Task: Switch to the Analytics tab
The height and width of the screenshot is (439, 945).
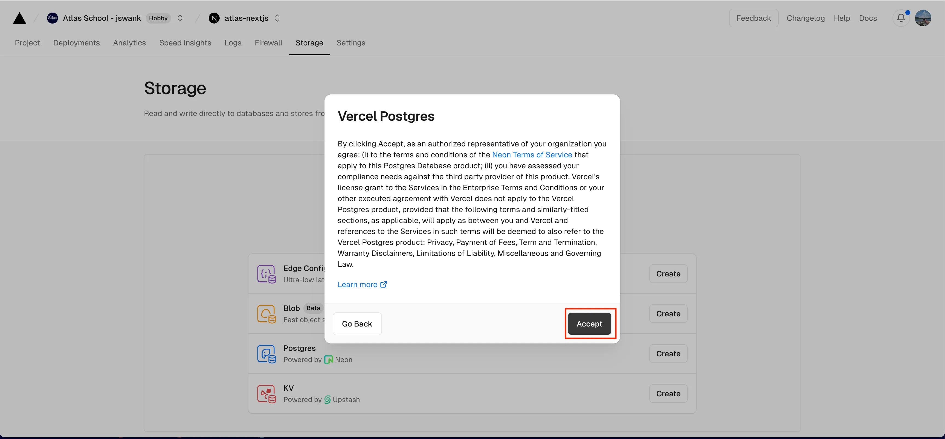Action: (x=129, y=43)
